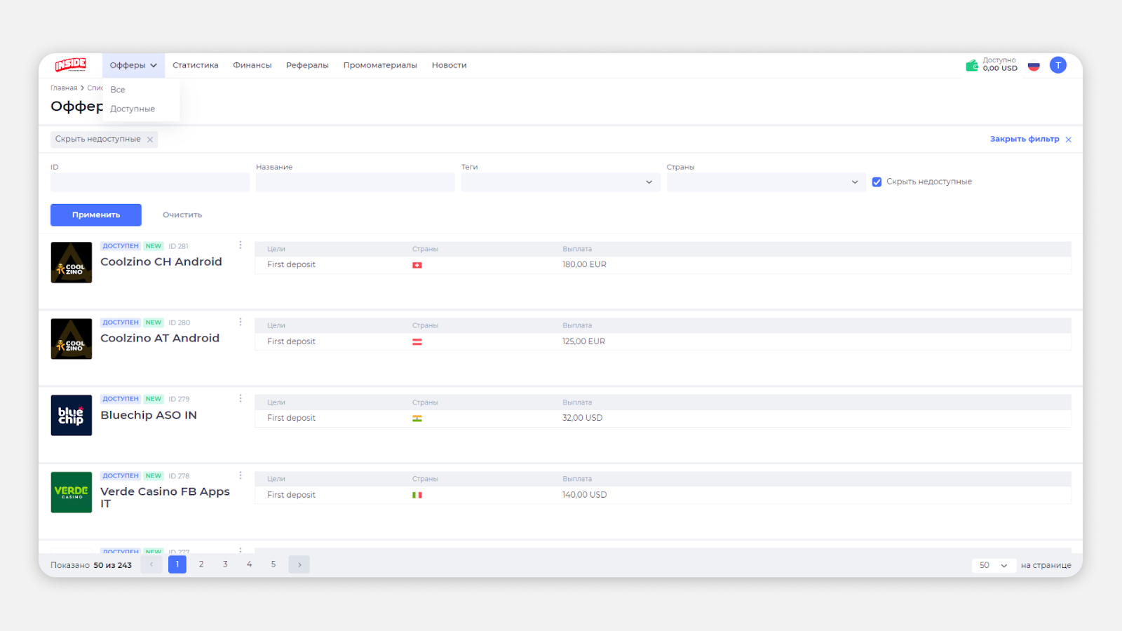Open the Рефералы tab

[x=307, y=65]
